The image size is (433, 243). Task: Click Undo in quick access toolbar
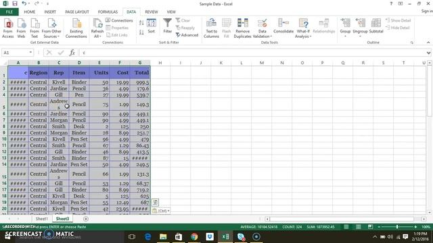(x=24, y=3)
